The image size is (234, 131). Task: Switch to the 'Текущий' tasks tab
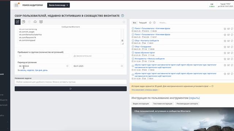pos(143,23)
